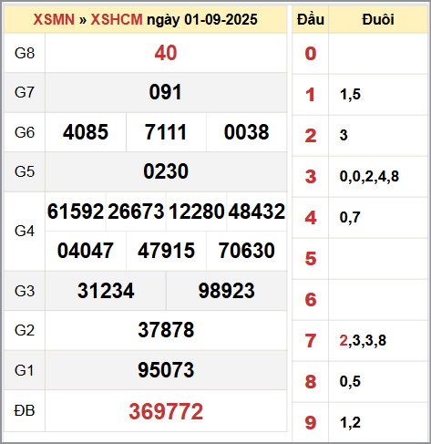Click the G7 row label
The width and height of the screenshot is (431, 444).
25,92
